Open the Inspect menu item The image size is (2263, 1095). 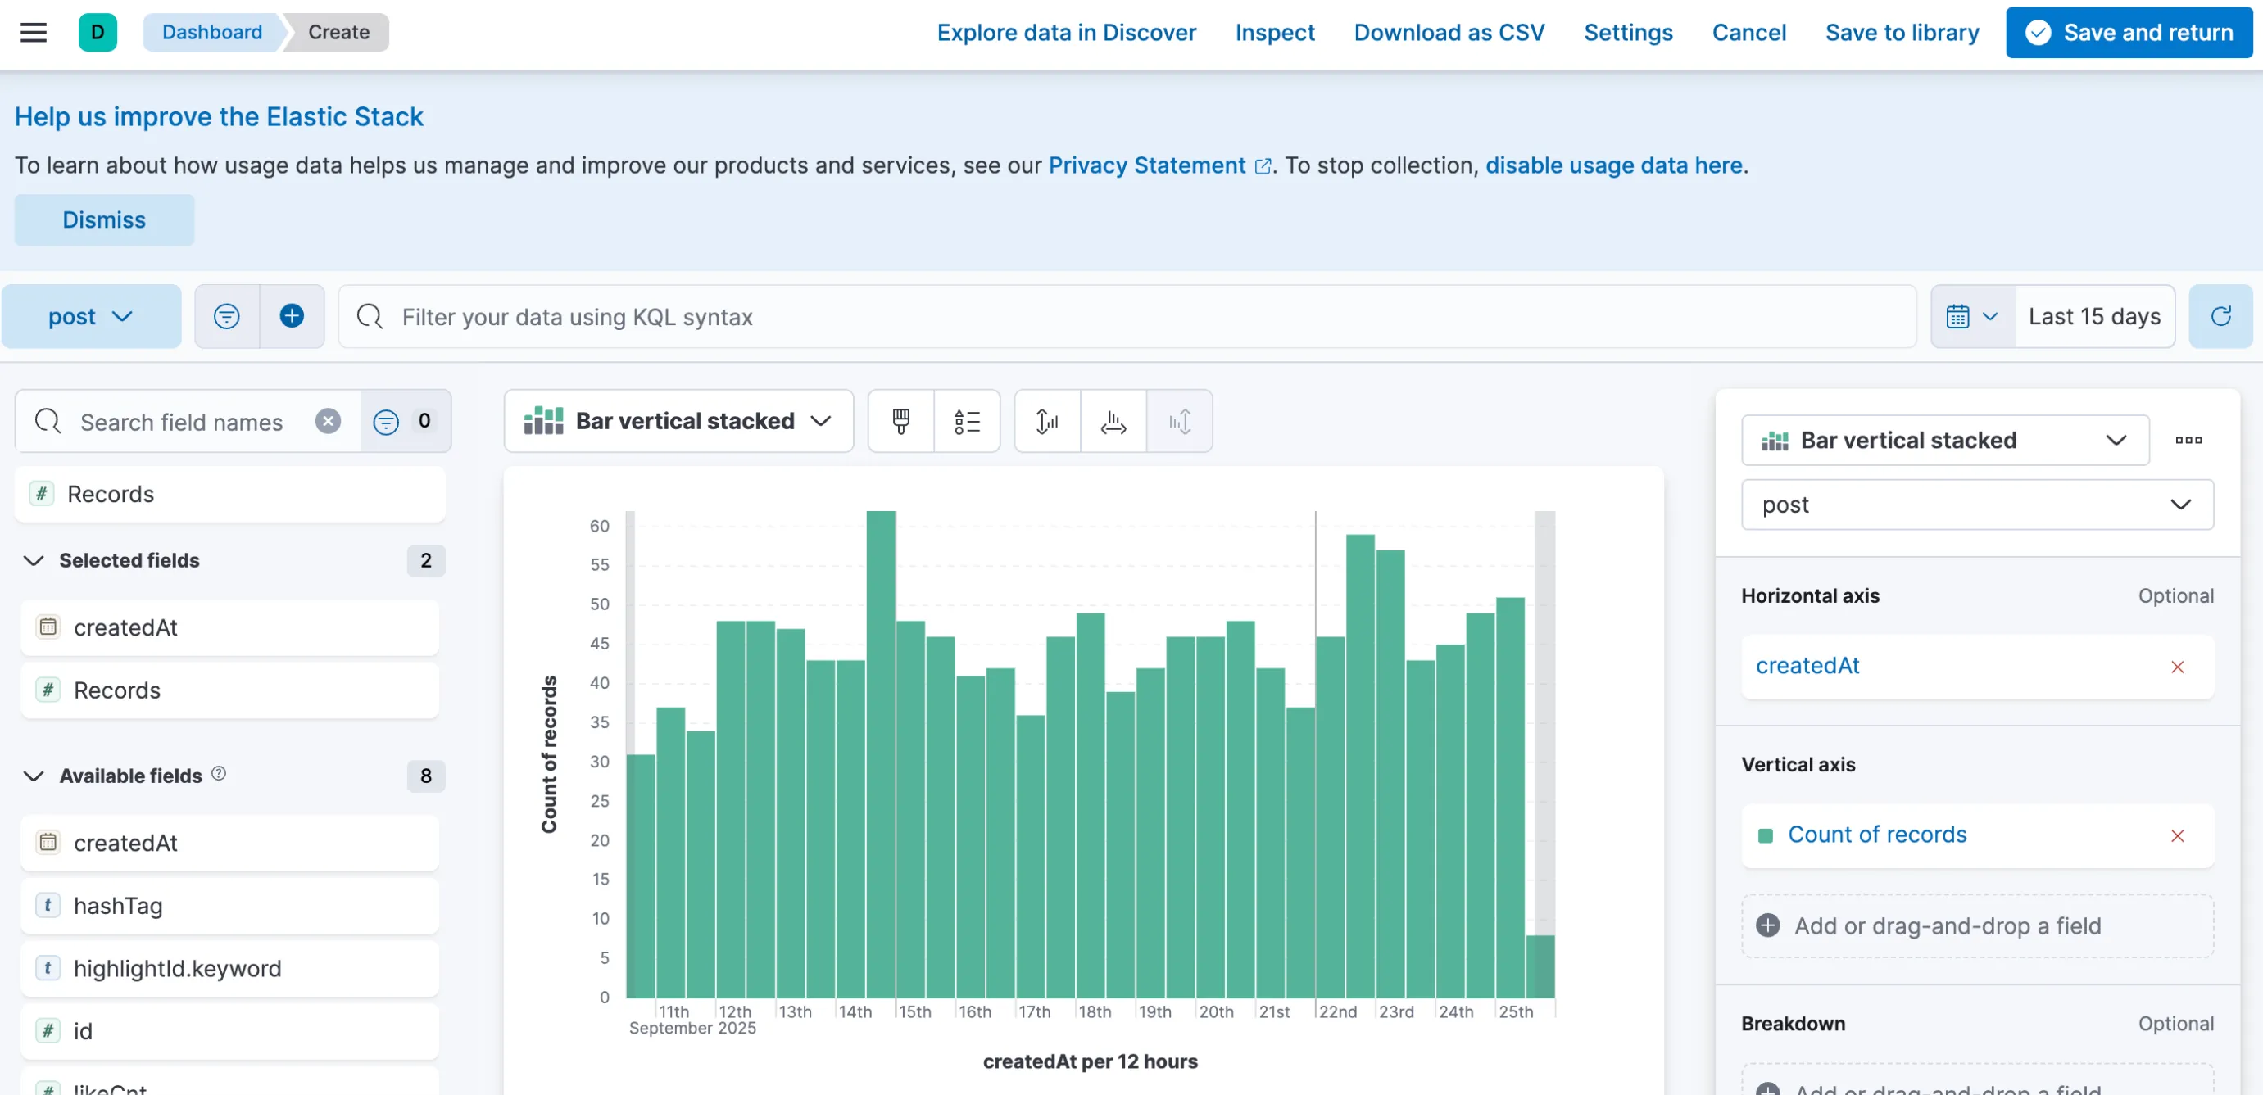[1275, 33]
